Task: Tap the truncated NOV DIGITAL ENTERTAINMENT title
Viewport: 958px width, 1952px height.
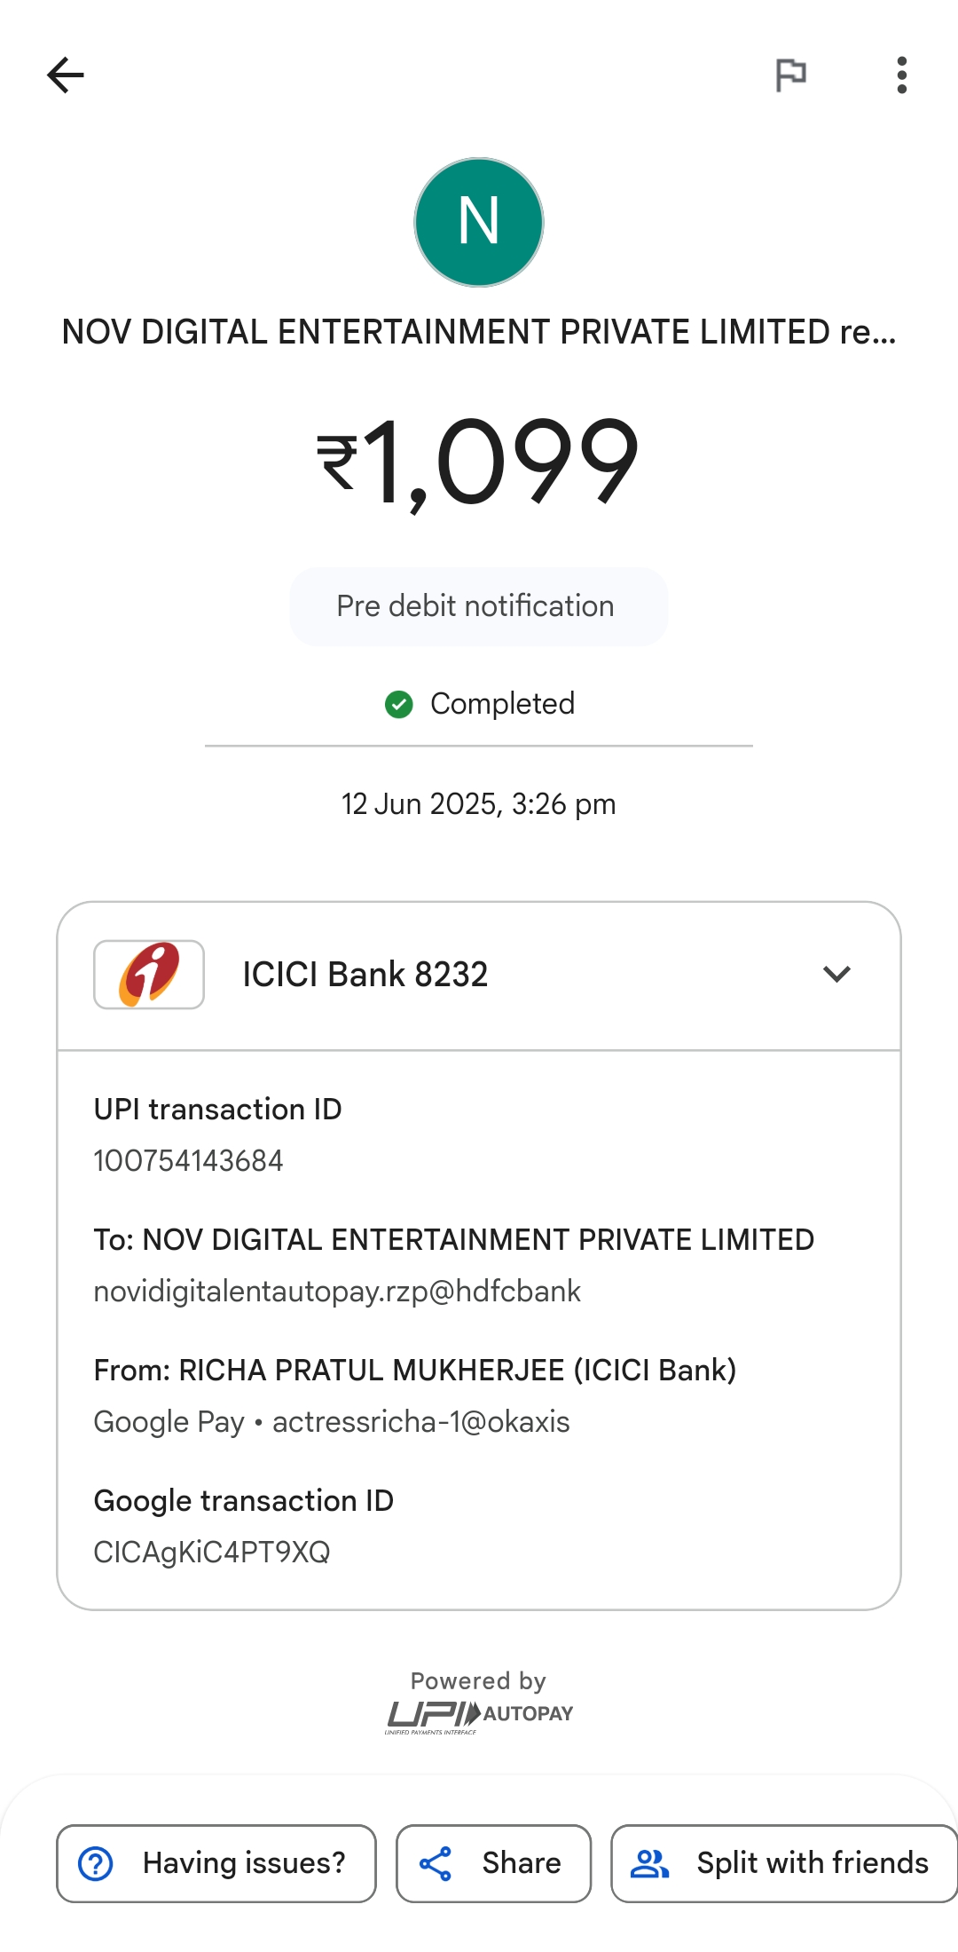Action: coord(479,333)
